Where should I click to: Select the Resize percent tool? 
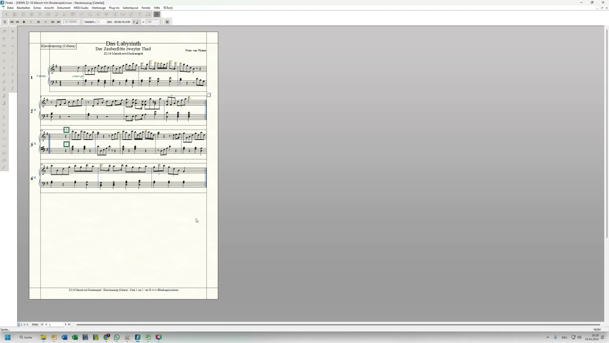(x=148, y=14)
